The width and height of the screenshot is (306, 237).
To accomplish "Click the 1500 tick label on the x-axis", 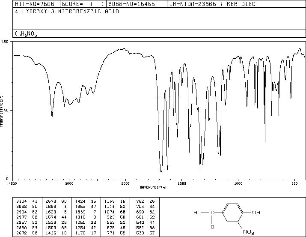I will click(182, 183).
